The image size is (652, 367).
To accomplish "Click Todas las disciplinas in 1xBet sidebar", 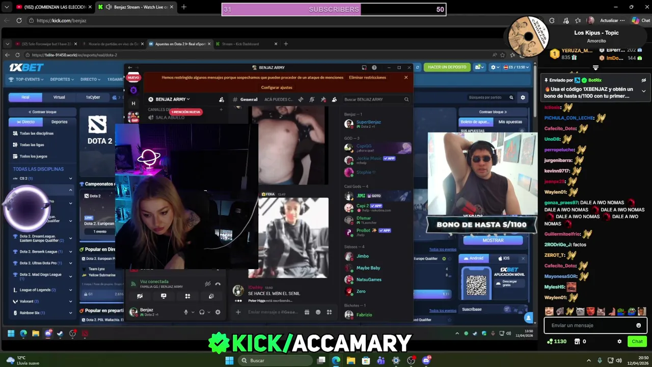I will [37, 134].
